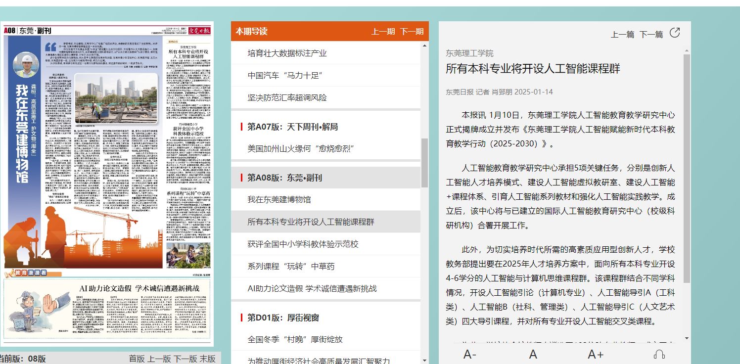Open article in new window share icon
The height and width of the screenshot is (364, 740).
click(x=675, y=33)
